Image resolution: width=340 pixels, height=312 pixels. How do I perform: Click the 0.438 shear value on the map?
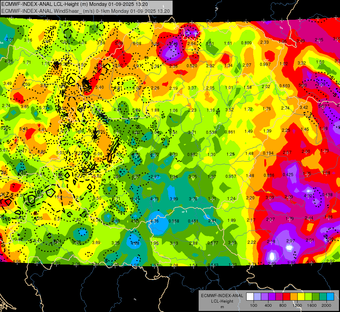327,194
